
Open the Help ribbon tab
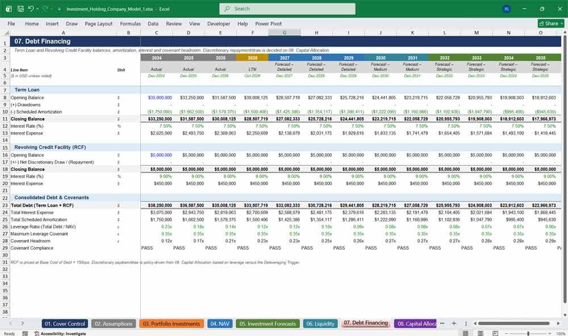(243, 23)
